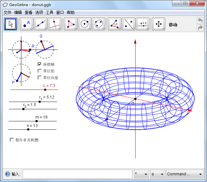
Task: Choose the Angle measurement tool
Action: [x=115, y=24]
